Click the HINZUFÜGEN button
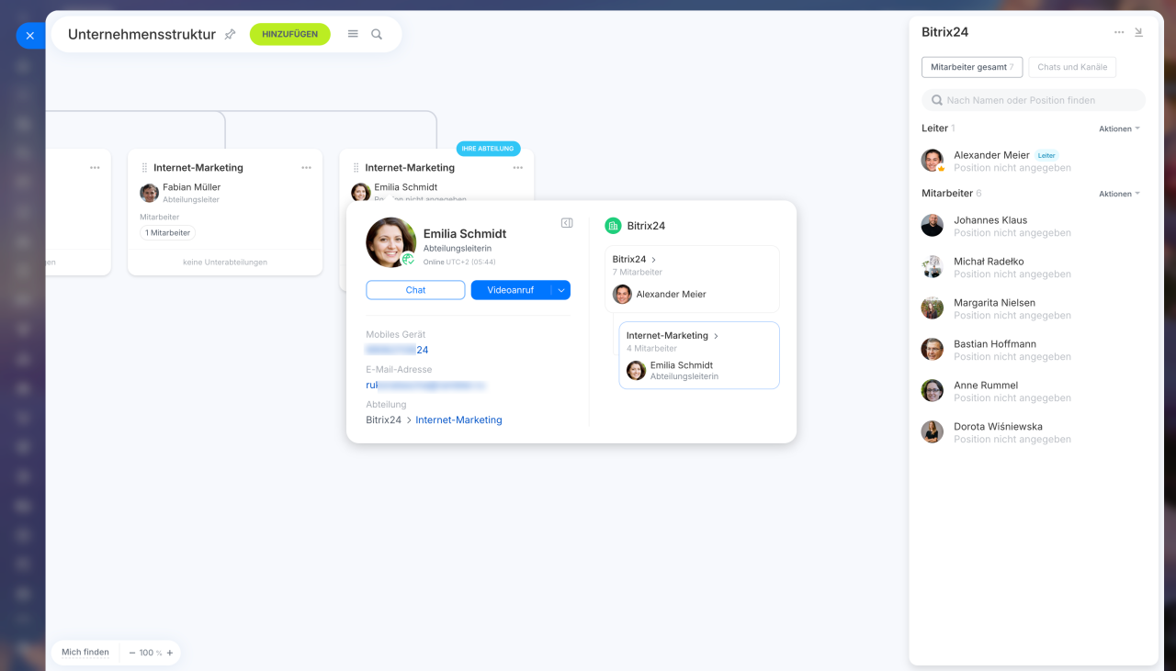This screenshot has height=671, width=1176. coord(289,34)
